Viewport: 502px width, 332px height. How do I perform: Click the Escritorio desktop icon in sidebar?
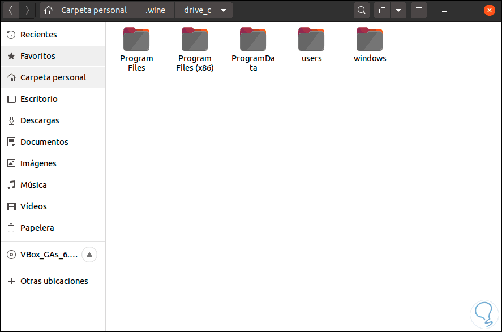click(11, 99)
